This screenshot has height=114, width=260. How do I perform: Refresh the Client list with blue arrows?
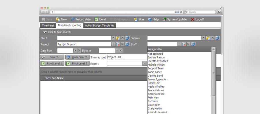coord(127,38)
